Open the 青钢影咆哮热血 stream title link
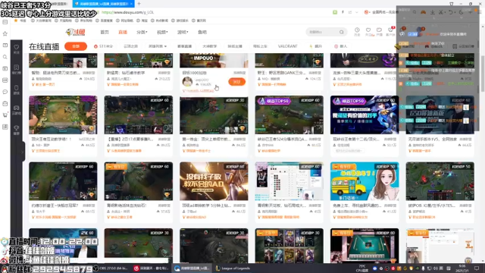 [127, 206]
